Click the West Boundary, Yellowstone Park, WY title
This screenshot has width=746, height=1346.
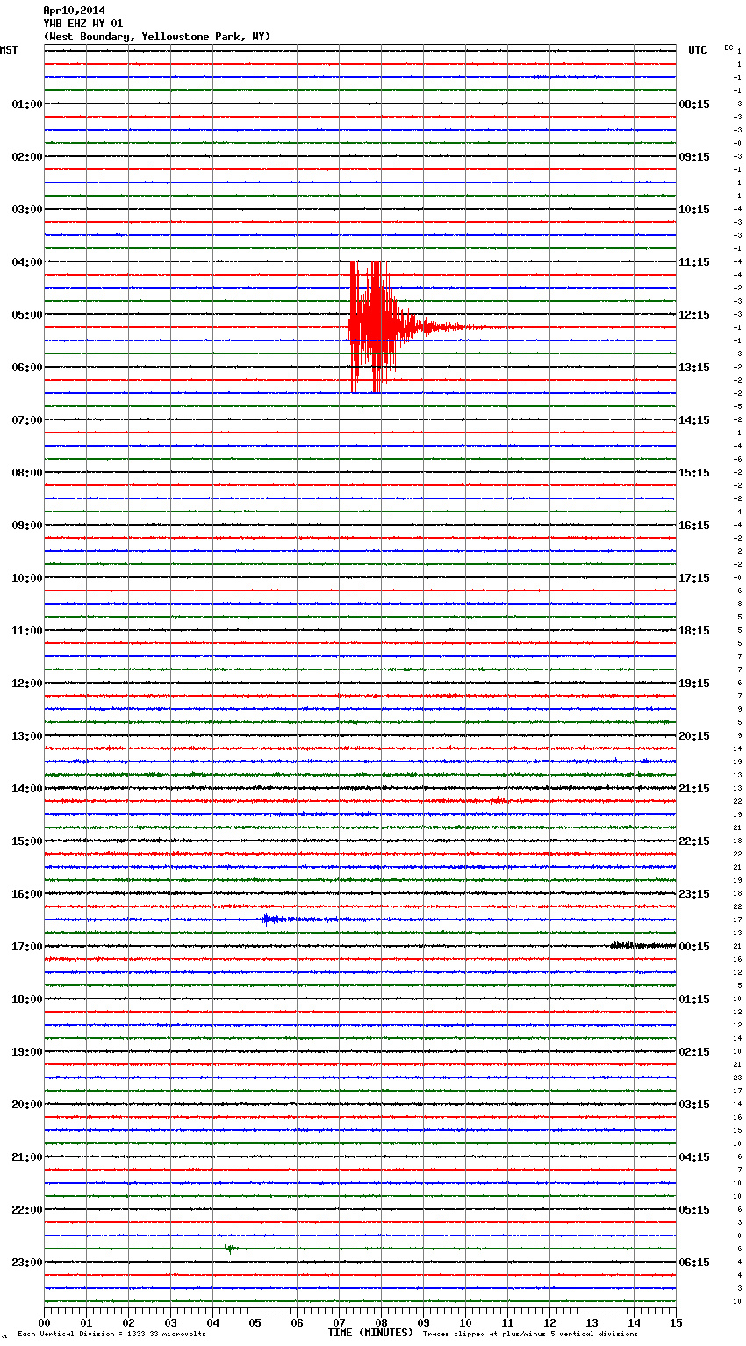point(157,37)
